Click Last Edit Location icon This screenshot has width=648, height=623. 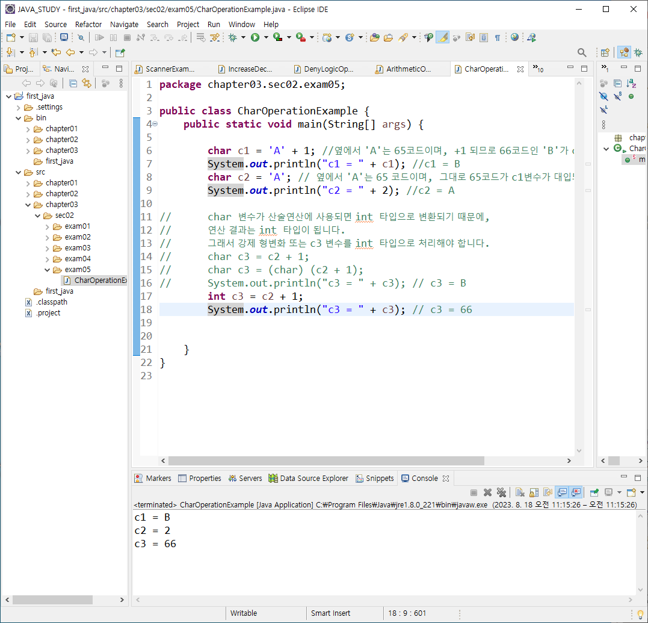56,52
